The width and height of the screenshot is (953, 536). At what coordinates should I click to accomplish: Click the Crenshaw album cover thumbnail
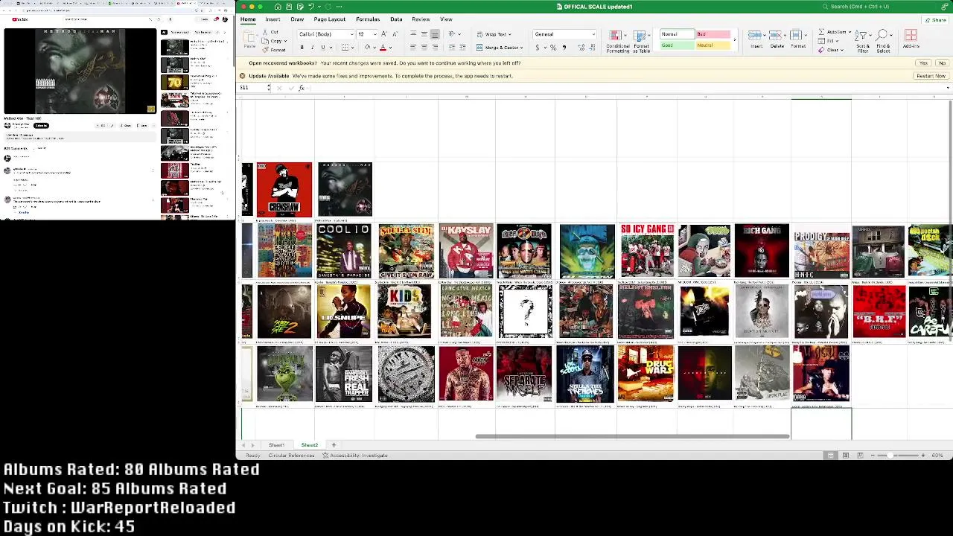[284, 189]
